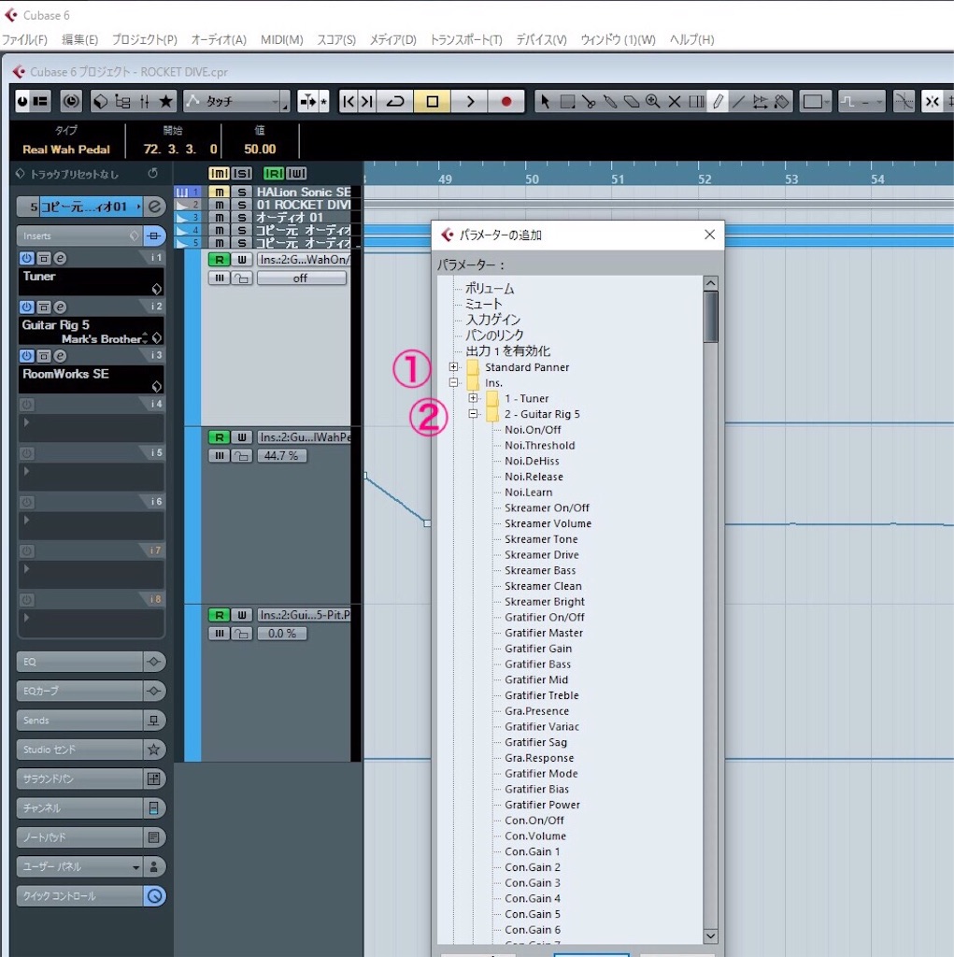Toggle Read on the WahOn automation lane

point(220,260)
